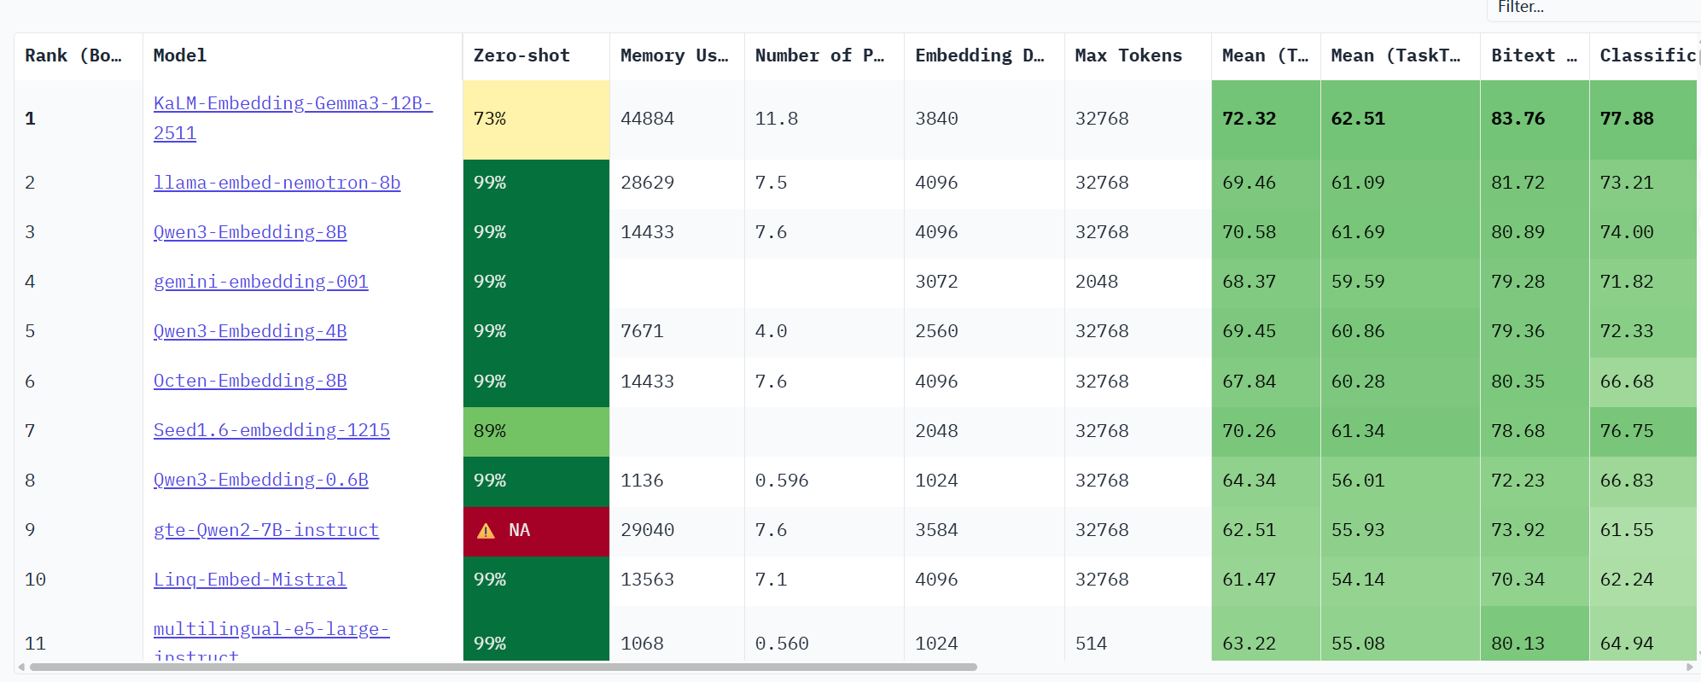Click the Model column header
Screen dimensions: 1701x682
click(179, 55)
